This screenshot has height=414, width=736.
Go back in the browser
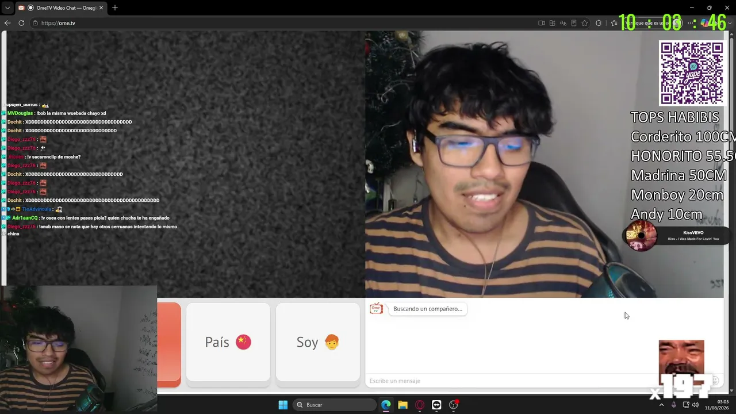click(7, 23)
